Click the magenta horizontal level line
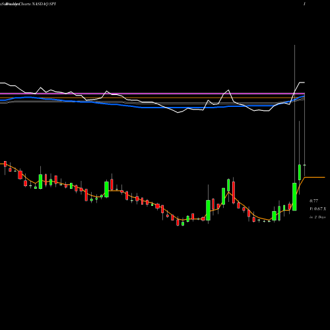This screenshot has height=330, width=330. [x=152, y=94]
